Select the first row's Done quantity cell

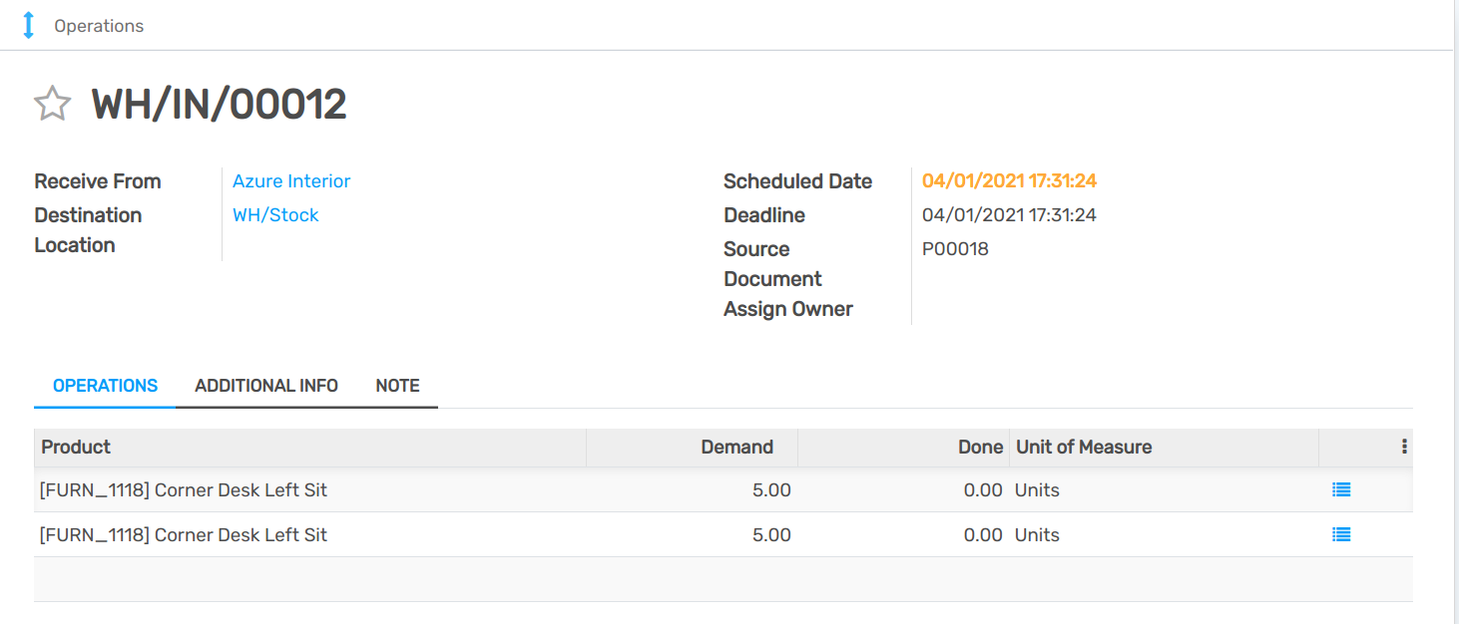[x=982, y=490]
